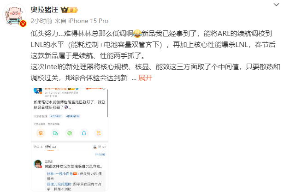Click the 林林-一枝小白兔 reply username link

click(60, 174)
